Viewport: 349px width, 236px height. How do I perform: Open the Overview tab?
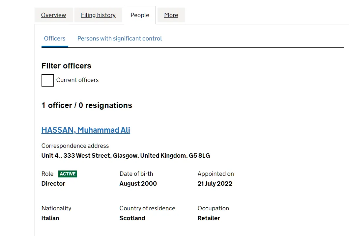pyautogui.click(x=53, y=15)
